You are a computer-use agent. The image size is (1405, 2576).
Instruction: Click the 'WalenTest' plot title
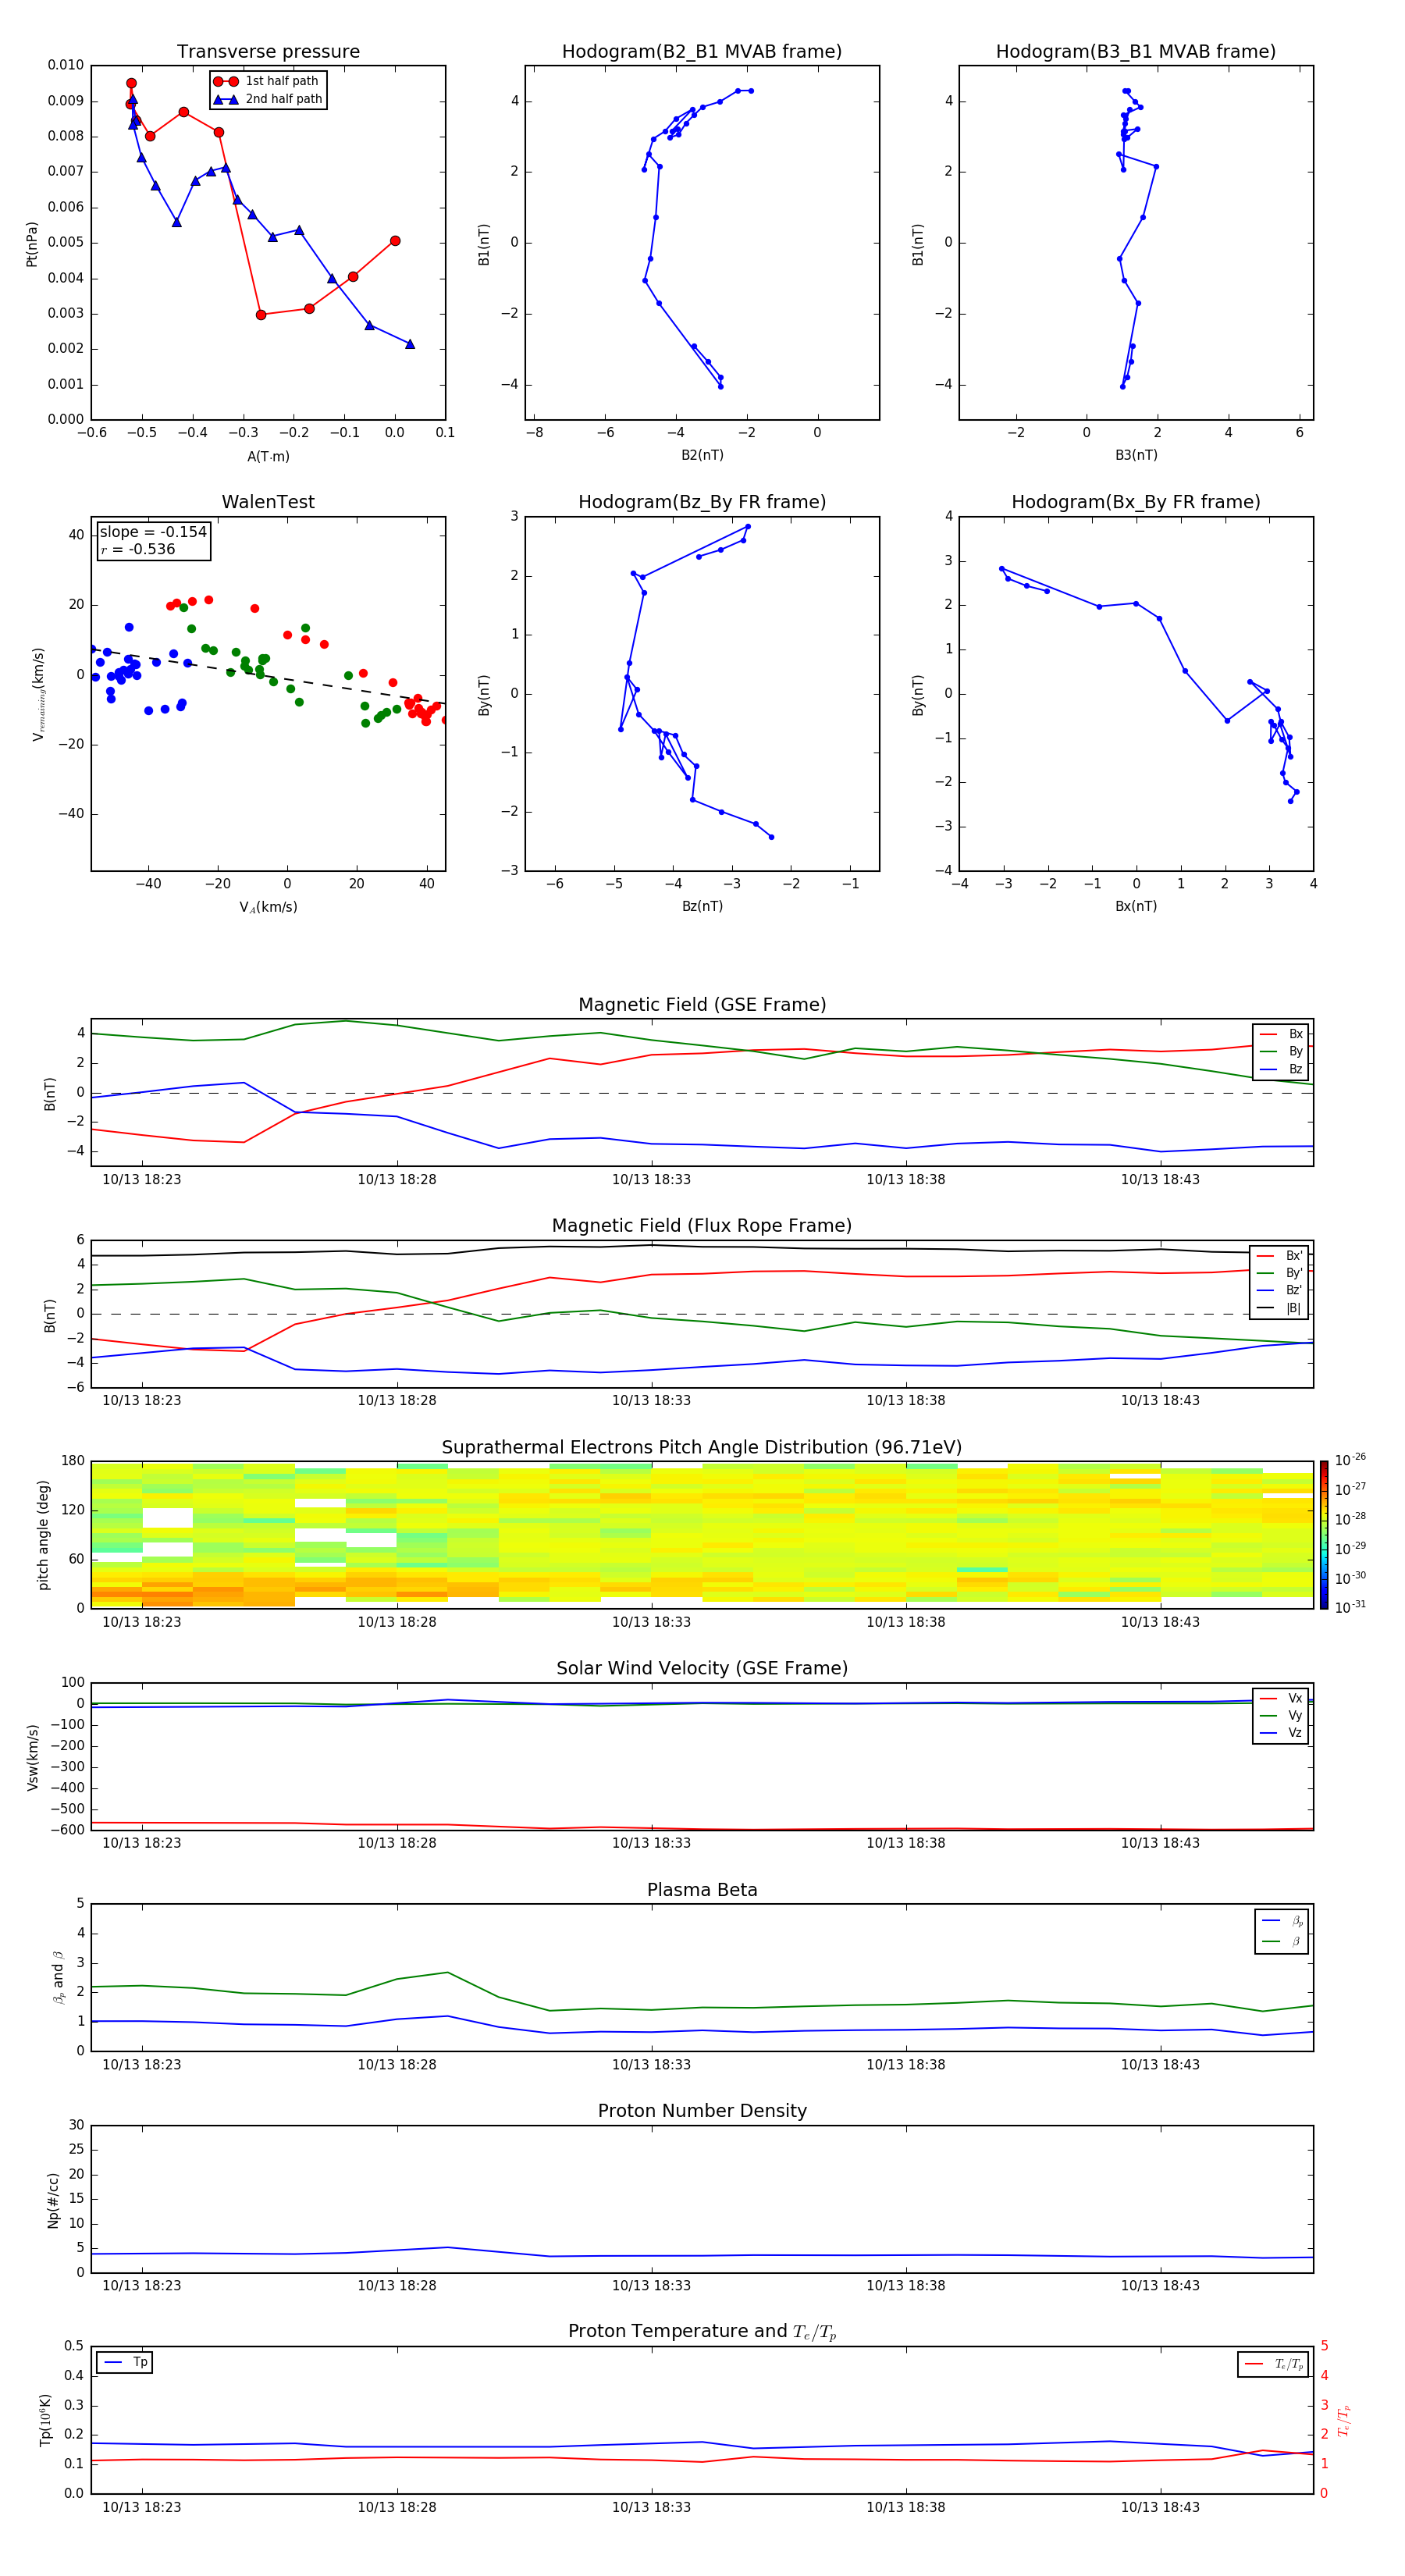click(268, 502)
